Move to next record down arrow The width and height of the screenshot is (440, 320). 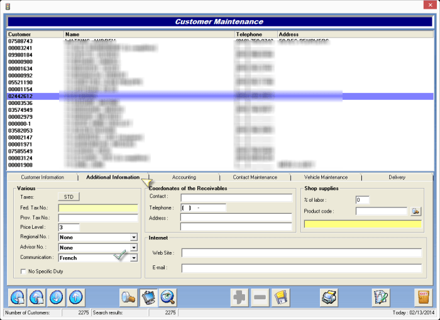click(56, 297)
